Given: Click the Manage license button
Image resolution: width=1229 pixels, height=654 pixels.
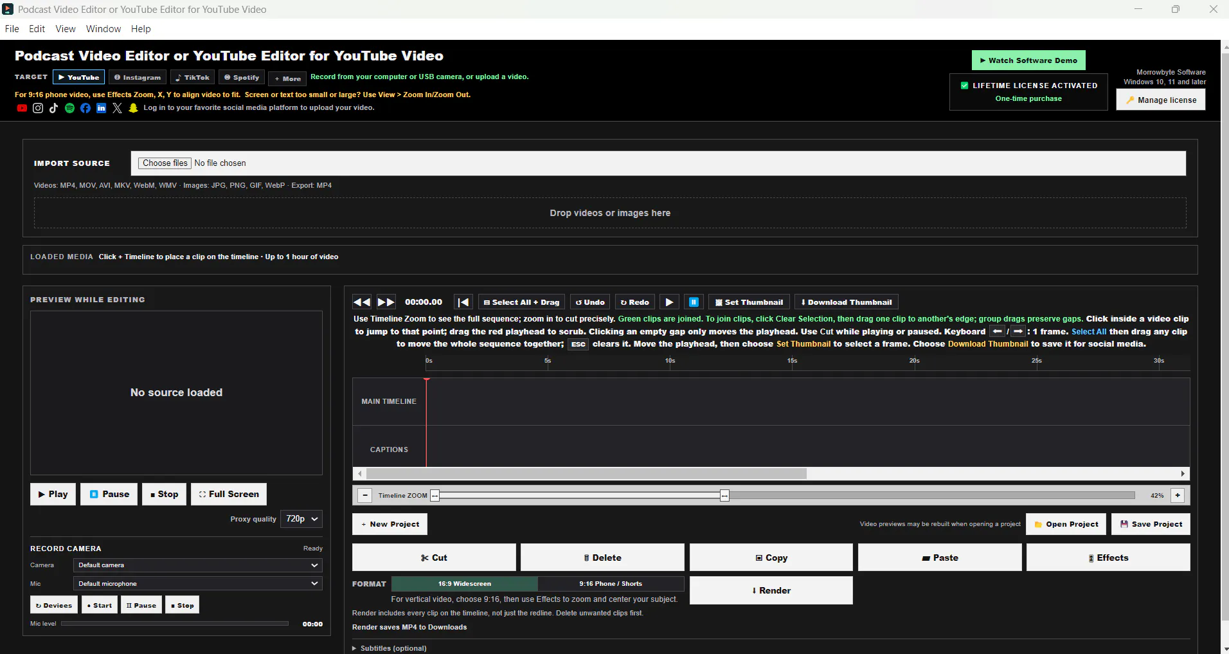Looking at the screenshot, I should point(1161,100).
